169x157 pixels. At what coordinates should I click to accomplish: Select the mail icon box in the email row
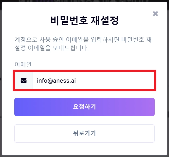(24, 80)
